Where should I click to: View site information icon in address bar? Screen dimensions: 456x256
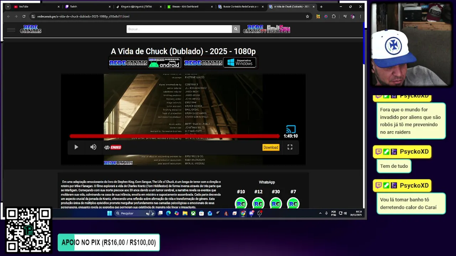[33, 16]
